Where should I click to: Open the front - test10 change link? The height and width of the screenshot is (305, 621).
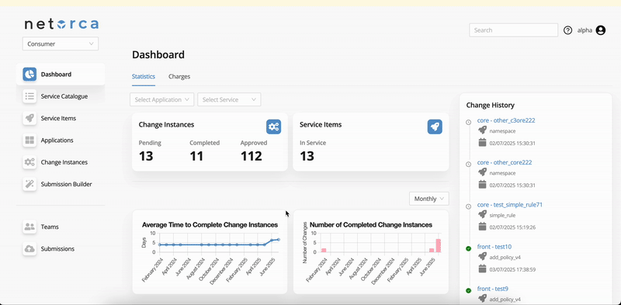tap(494, 247)
